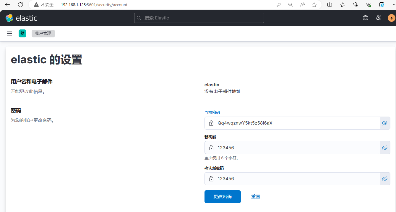Image resolution: width=396 pixels, height=212 pixels.
Task: Click the Elastic logo in header
Action: coord(21,18)
